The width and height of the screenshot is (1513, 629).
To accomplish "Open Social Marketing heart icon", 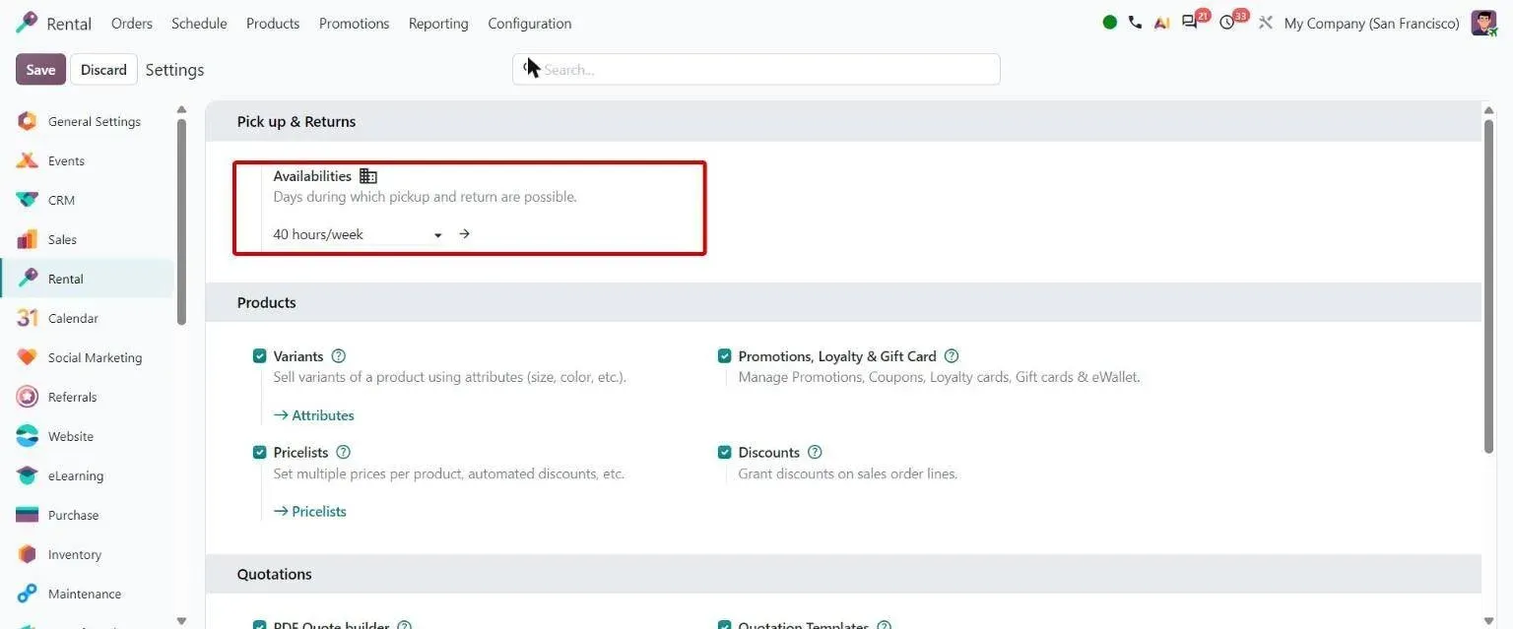I will click(x=28, y=357).
